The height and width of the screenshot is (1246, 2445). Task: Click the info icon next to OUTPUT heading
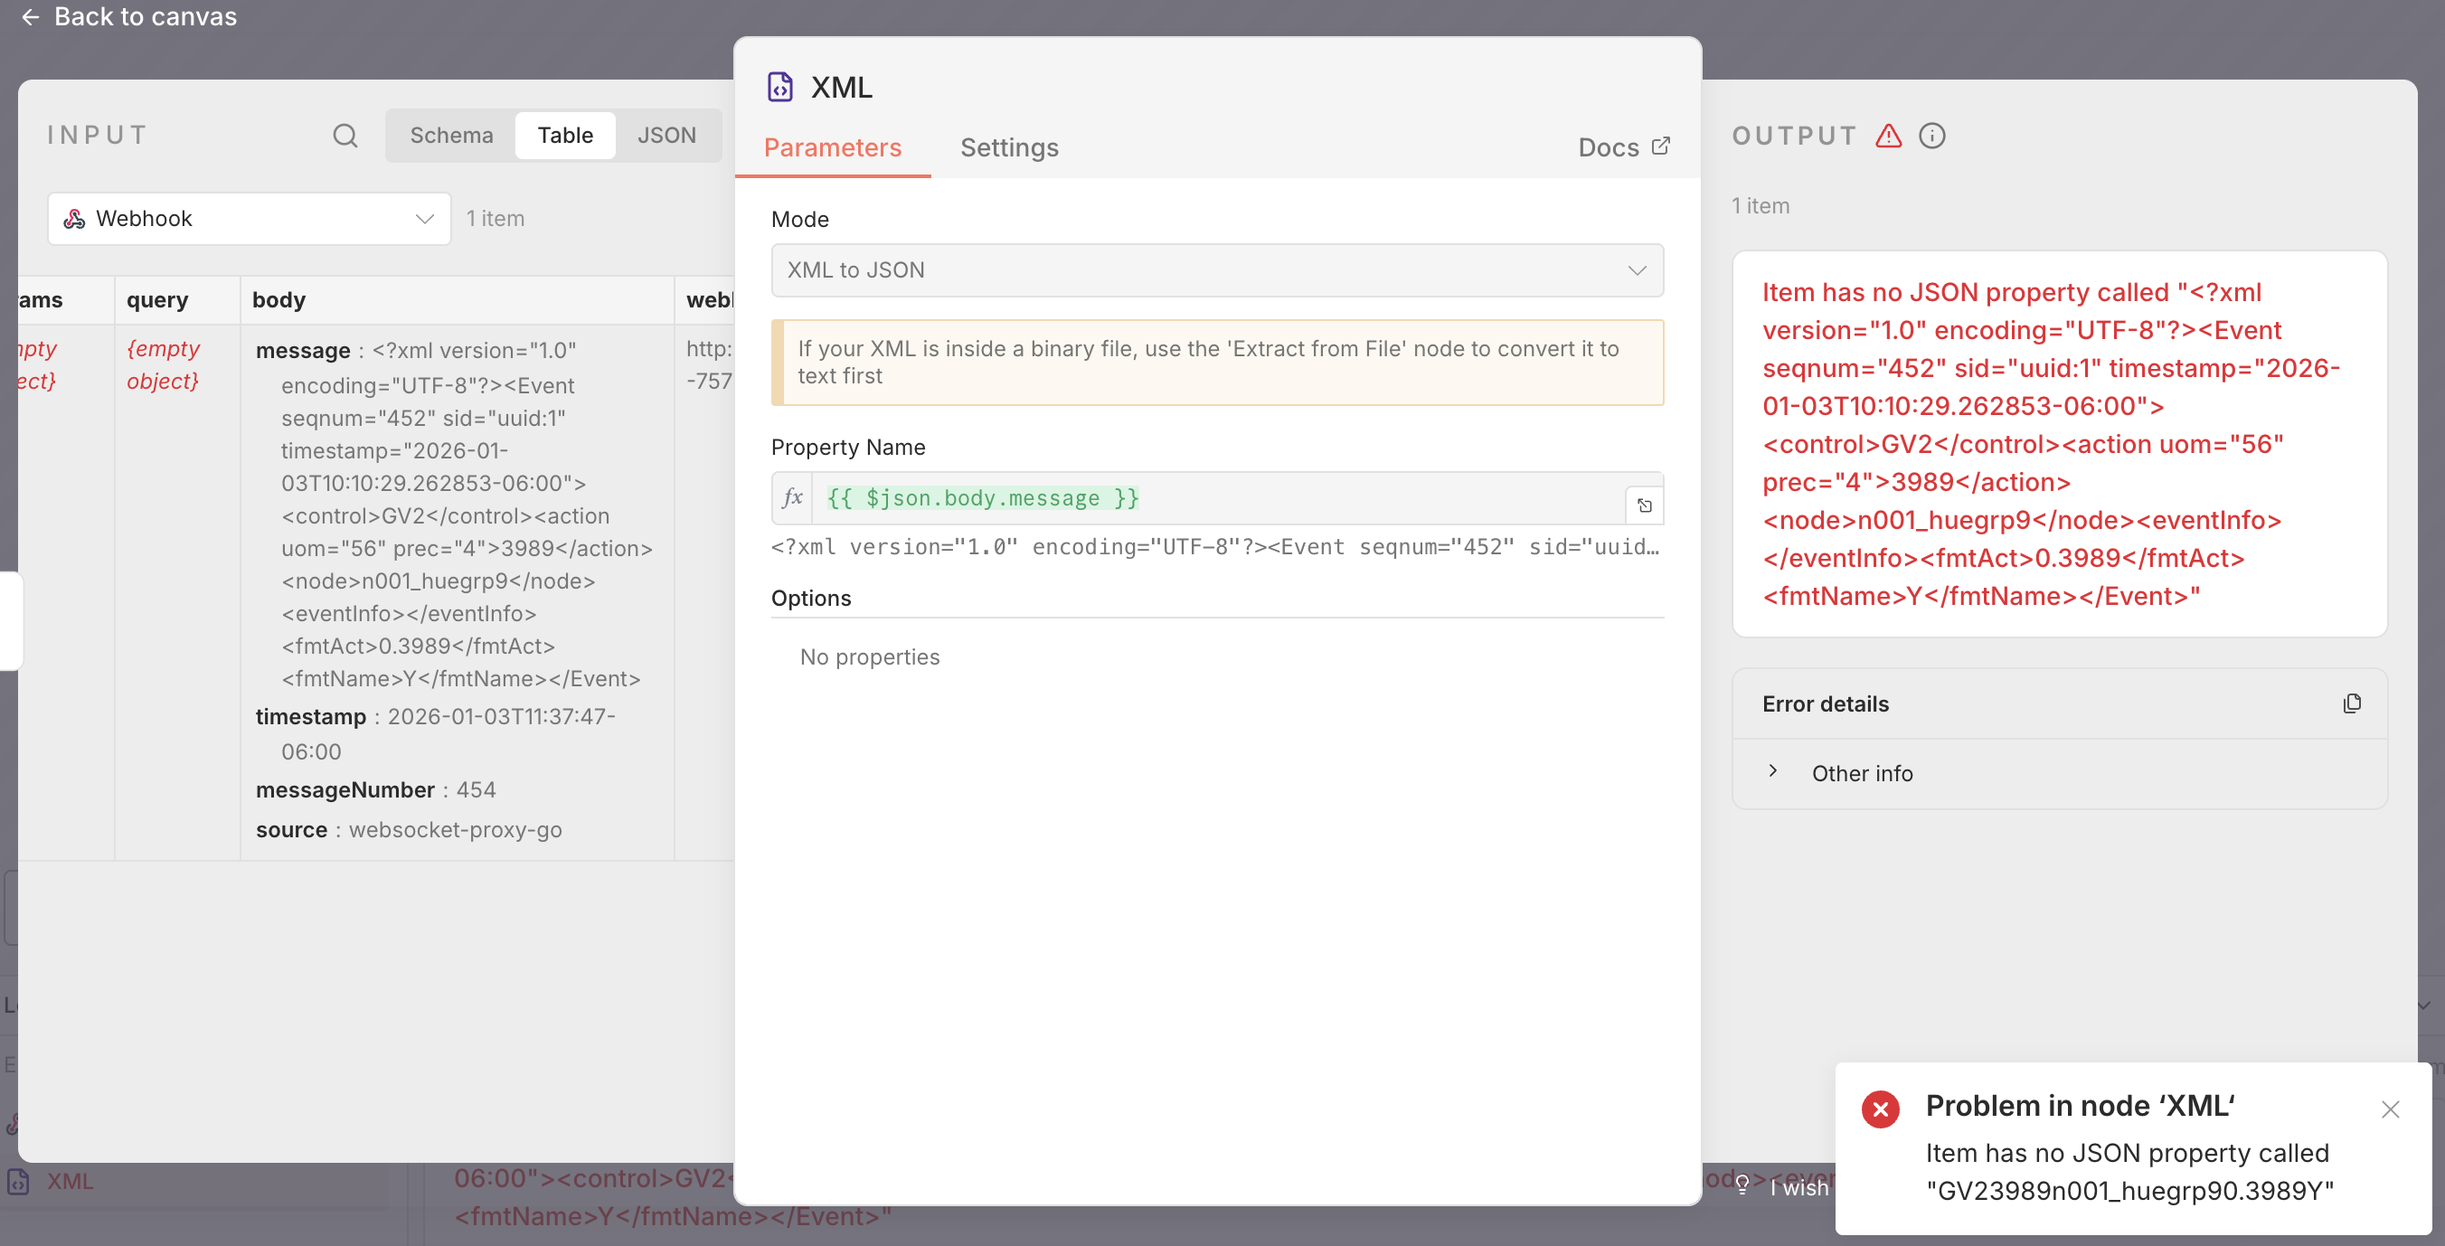click(x=1933, y=136)
